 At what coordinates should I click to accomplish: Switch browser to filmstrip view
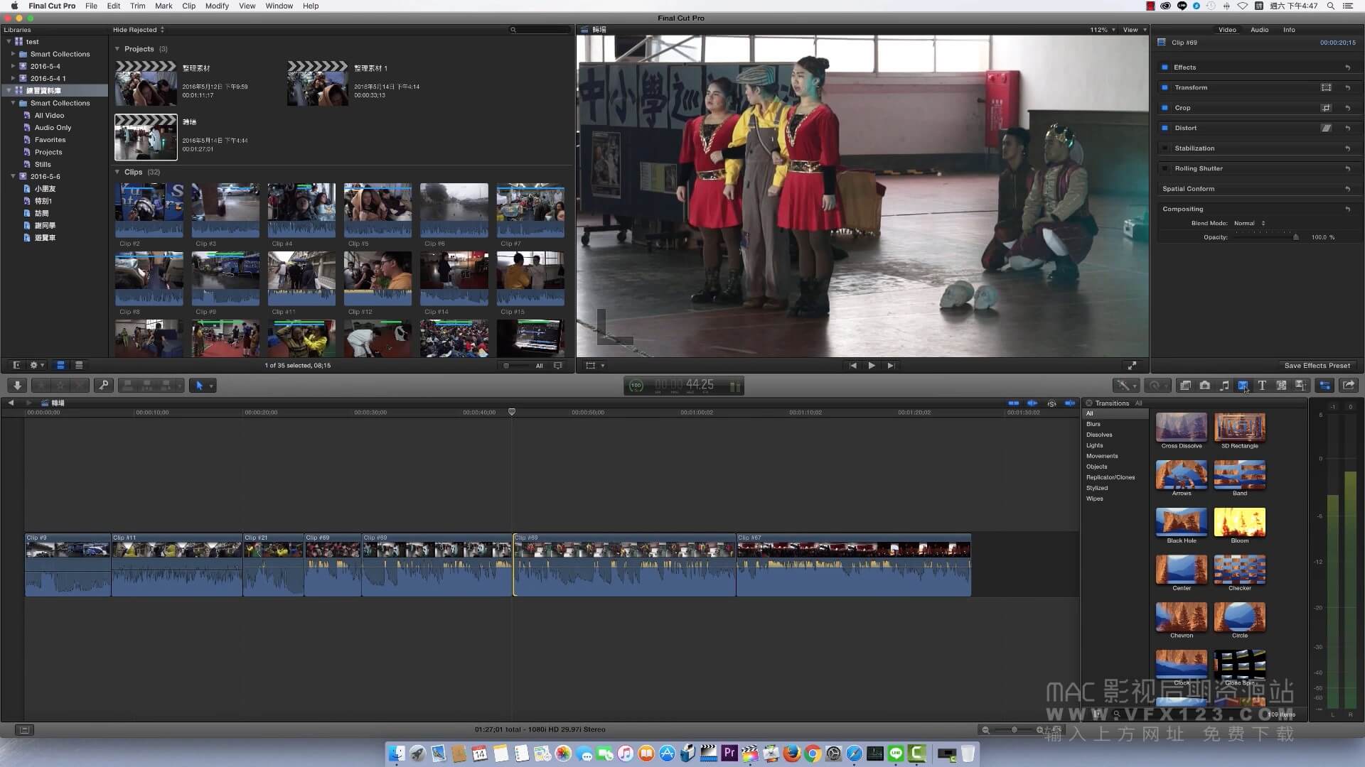click(x=60, y=365)
